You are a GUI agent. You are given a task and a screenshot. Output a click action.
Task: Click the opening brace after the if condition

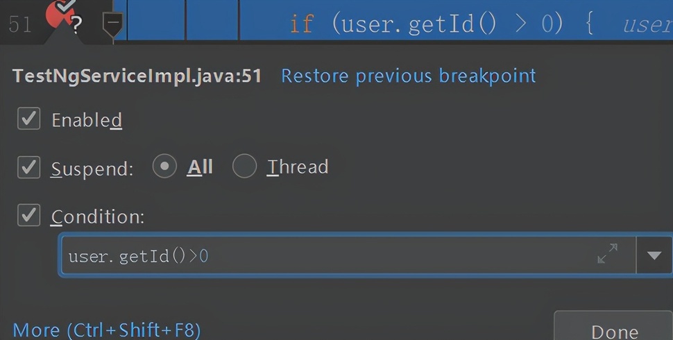pyautogui.click(x=590, y=24)
